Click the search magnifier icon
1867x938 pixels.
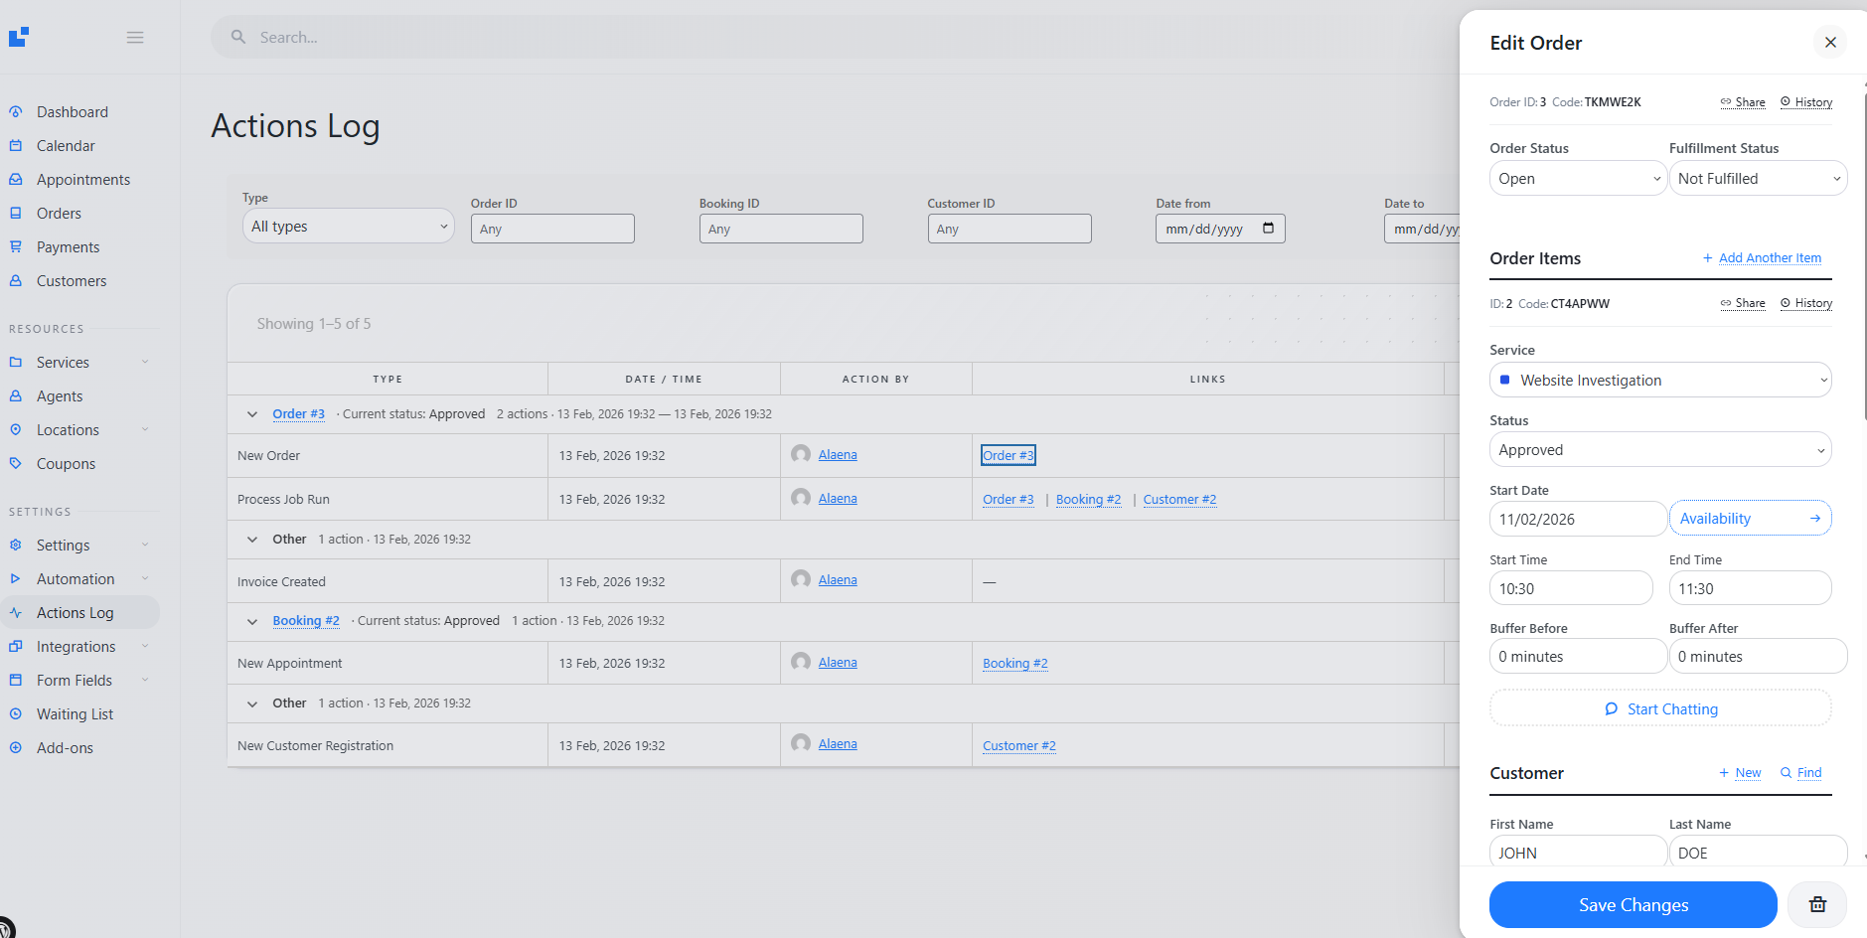tap(238, 37)
